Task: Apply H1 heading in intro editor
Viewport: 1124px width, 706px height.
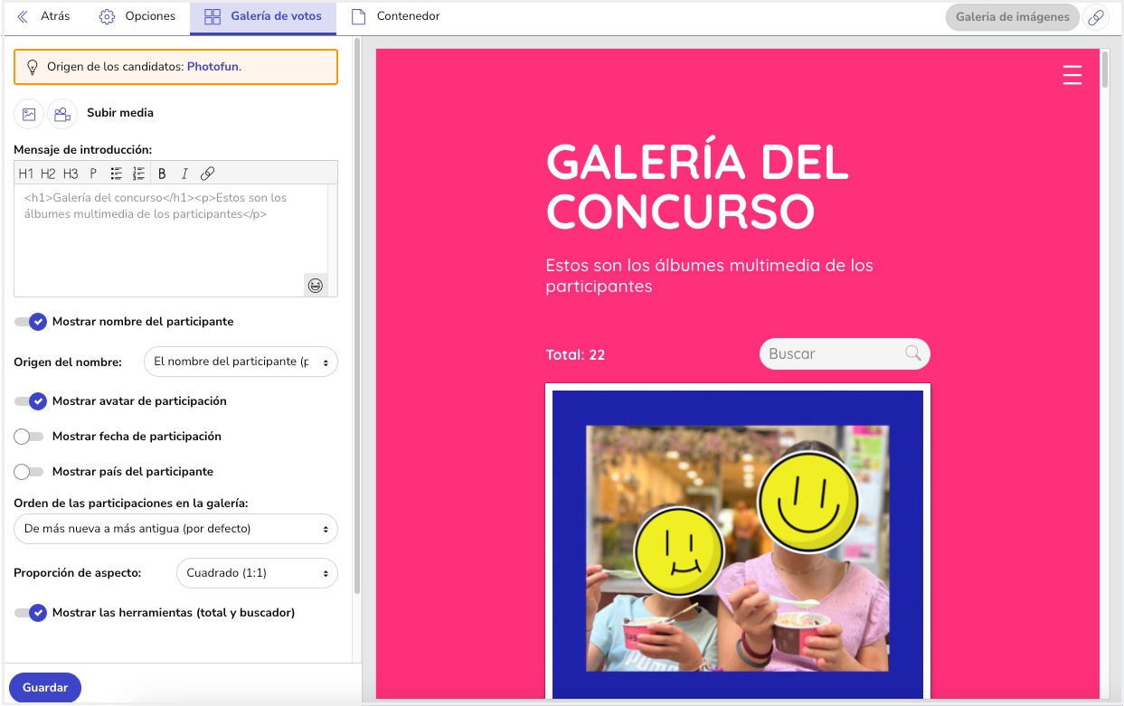Action: pos(26,174)
